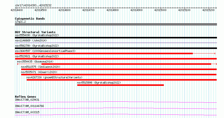
Task: Click the 17q21.2 band label
Action: [x=20, y=22]
